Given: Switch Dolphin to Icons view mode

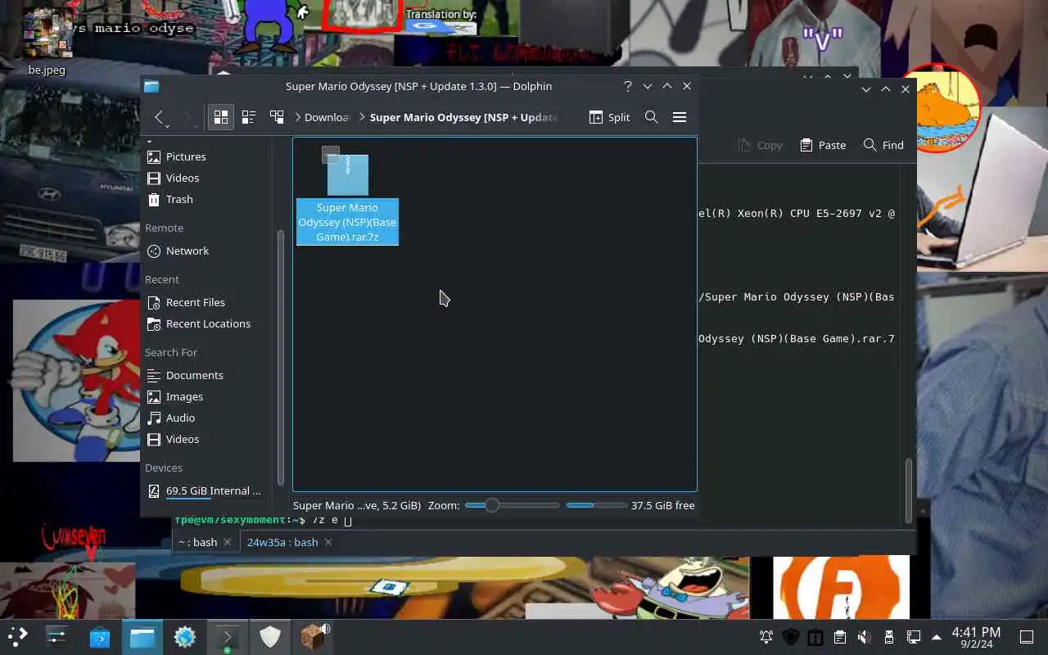Looking at the screenshot, I should [221, 117].
